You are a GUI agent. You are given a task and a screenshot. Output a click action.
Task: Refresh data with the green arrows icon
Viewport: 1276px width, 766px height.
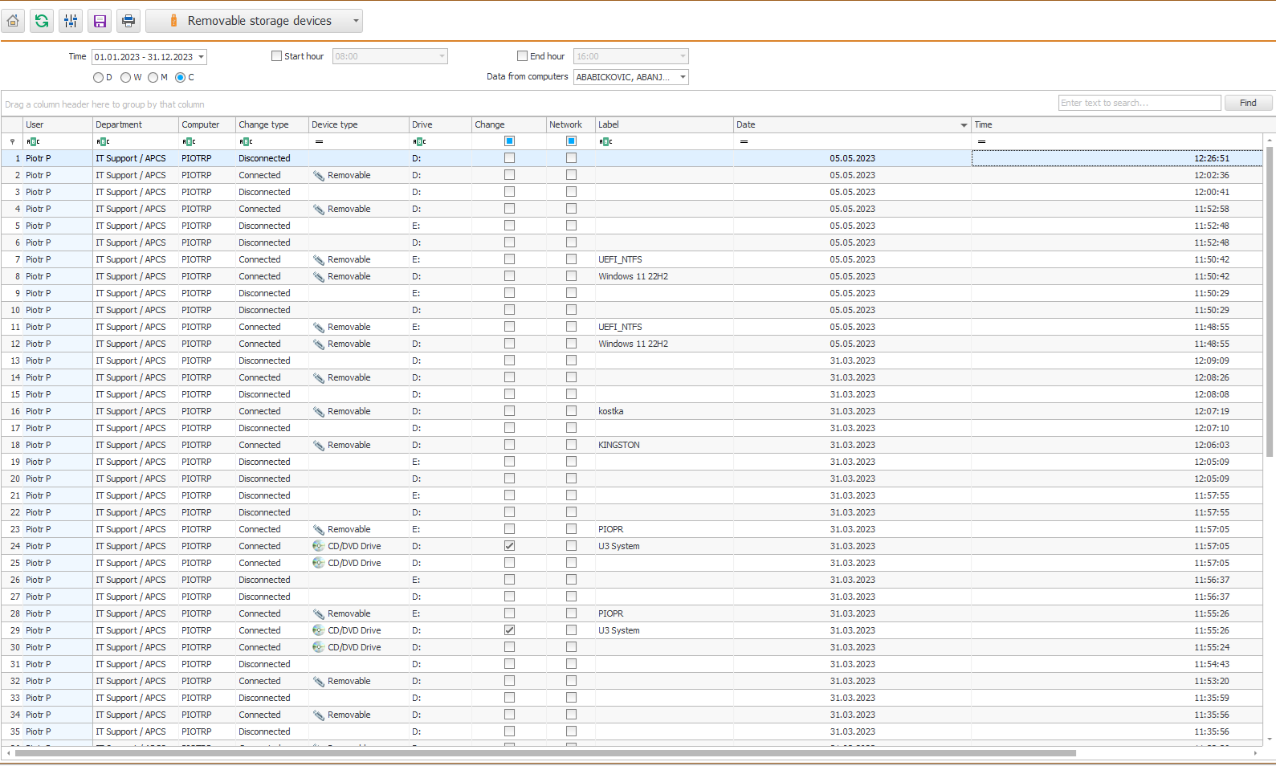click(x=42, y=21)
